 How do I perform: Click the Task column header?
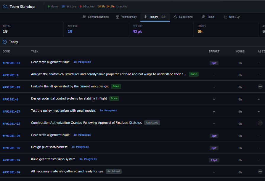(35, 52)
